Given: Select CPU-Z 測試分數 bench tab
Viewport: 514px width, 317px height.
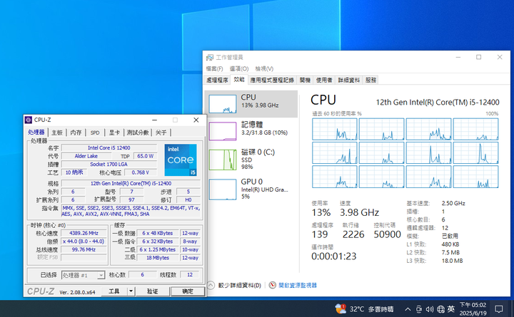Looking at the screenshot, I should 138,132.
